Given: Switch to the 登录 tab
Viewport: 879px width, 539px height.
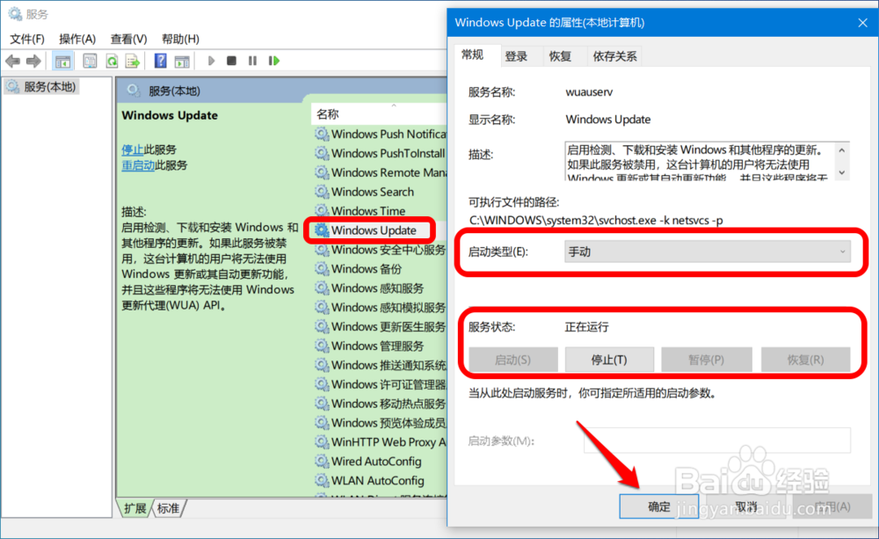Looking at the screenshot, I should tap(516, 56).
